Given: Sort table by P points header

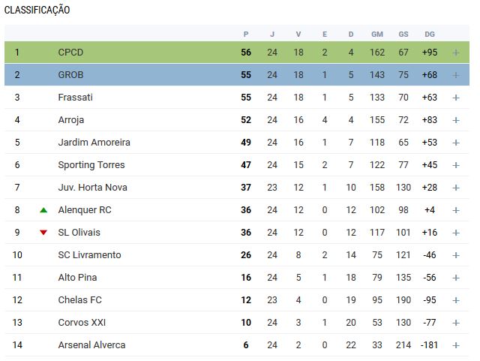Looking at the screenshot, I should point(246,35).
